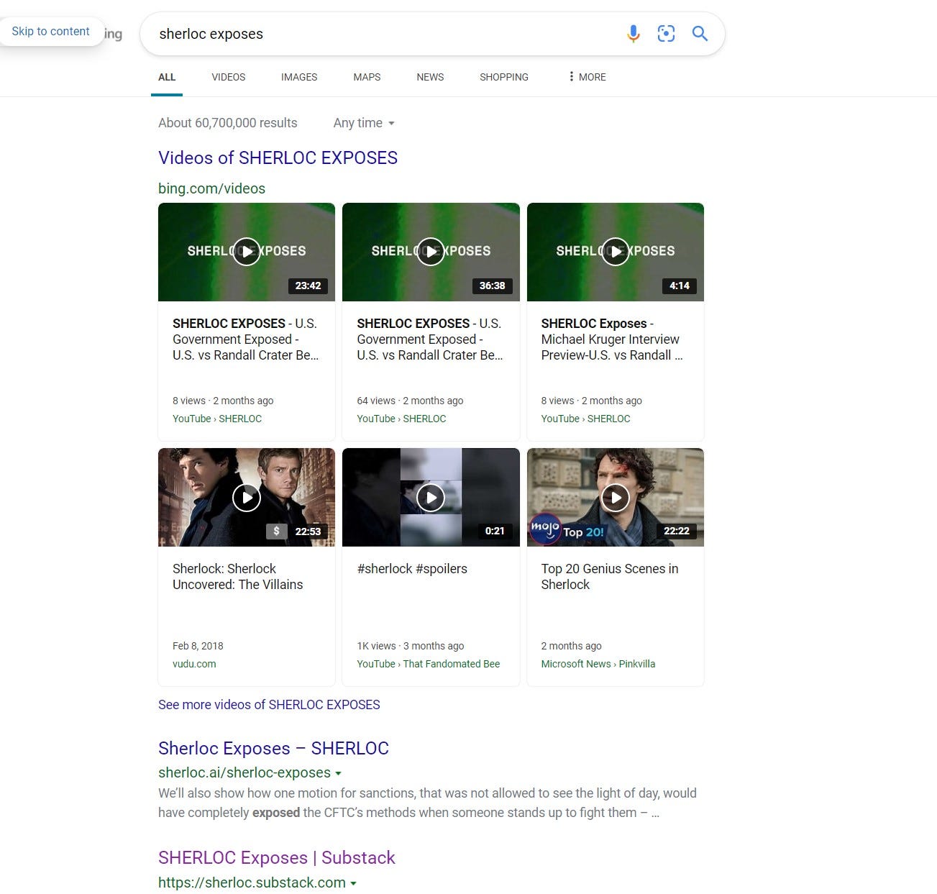Select the ALL tab
Screen dimensions: 937x894
coord(167,77)
